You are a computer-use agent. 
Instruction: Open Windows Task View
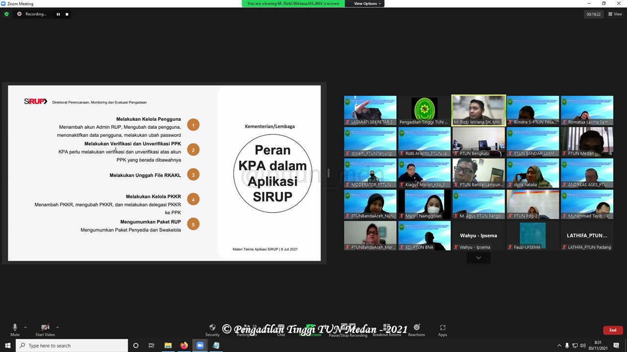pyautogui.click(x=151, y=346)
